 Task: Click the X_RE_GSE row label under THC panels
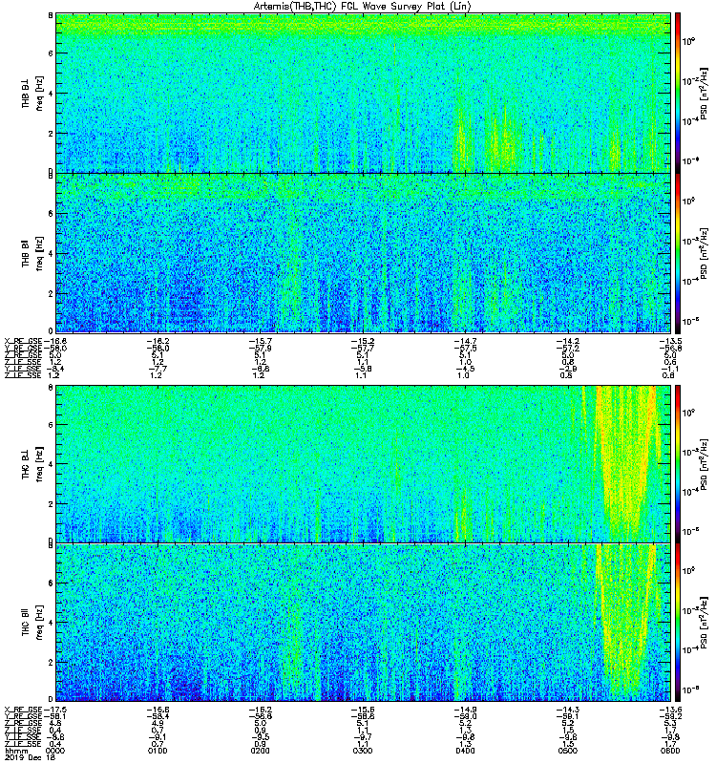(x=23, y=710)
